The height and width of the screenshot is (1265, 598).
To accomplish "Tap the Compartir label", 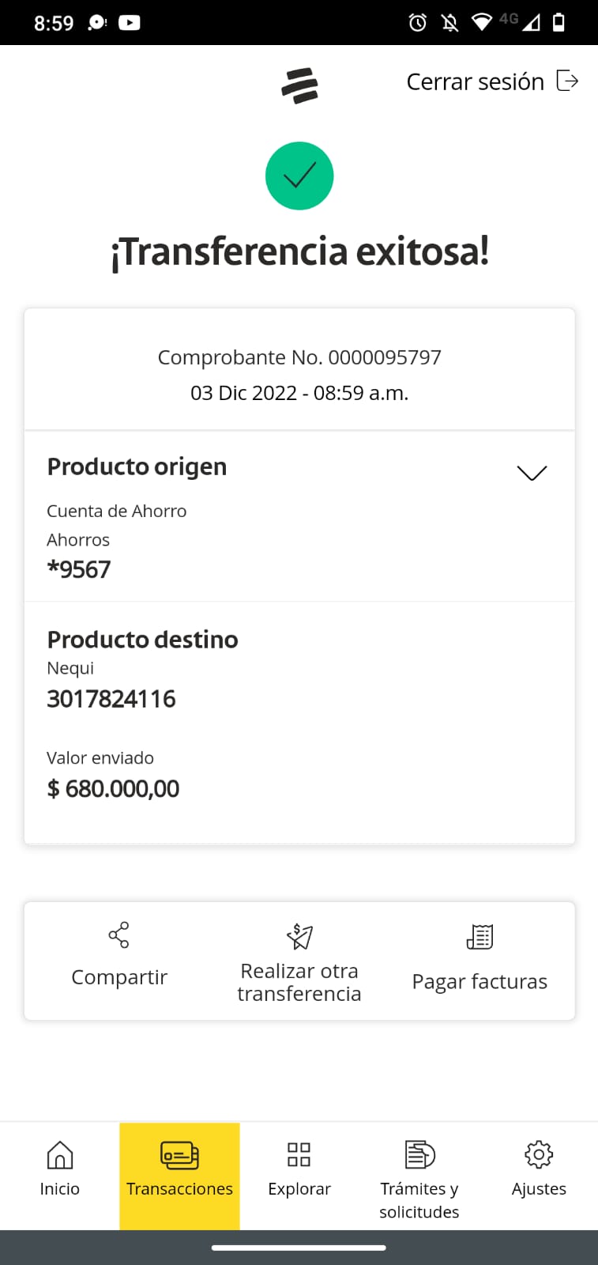I will click(x=119, y=977).
